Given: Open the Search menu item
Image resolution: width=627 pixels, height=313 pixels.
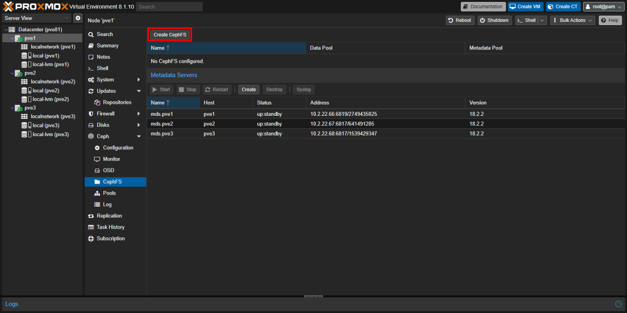Looking at the screenshot, I should 115,34.
